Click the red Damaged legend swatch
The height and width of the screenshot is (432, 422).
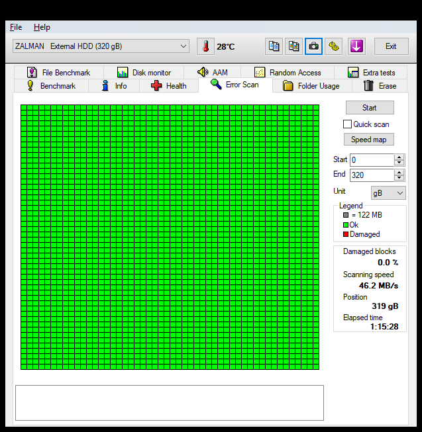click(x=346, y=234)
